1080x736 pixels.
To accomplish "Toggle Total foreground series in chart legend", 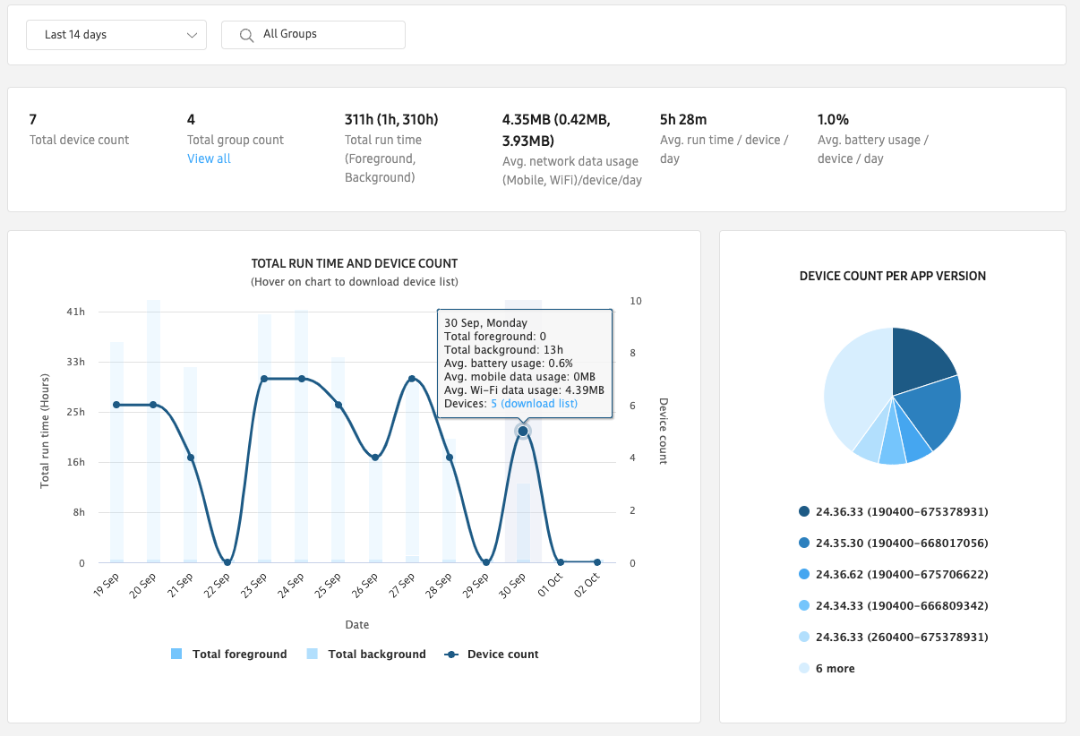I will pyautogui.click(x=229, y=655).
